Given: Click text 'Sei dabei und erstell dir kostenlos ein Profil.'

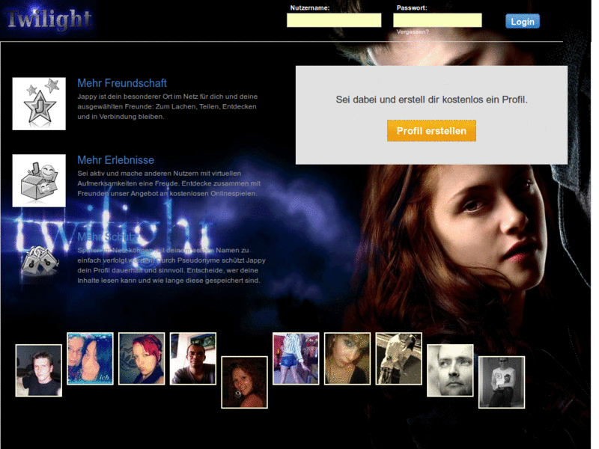Looking at the screenshot, I should pyautogui.click(x=431, y=100).
